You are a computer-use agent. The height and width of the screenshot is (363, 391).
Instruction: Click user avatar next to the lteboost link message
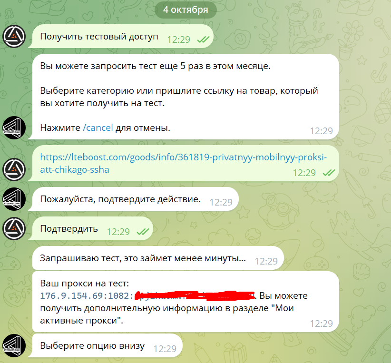pos(14,170)
